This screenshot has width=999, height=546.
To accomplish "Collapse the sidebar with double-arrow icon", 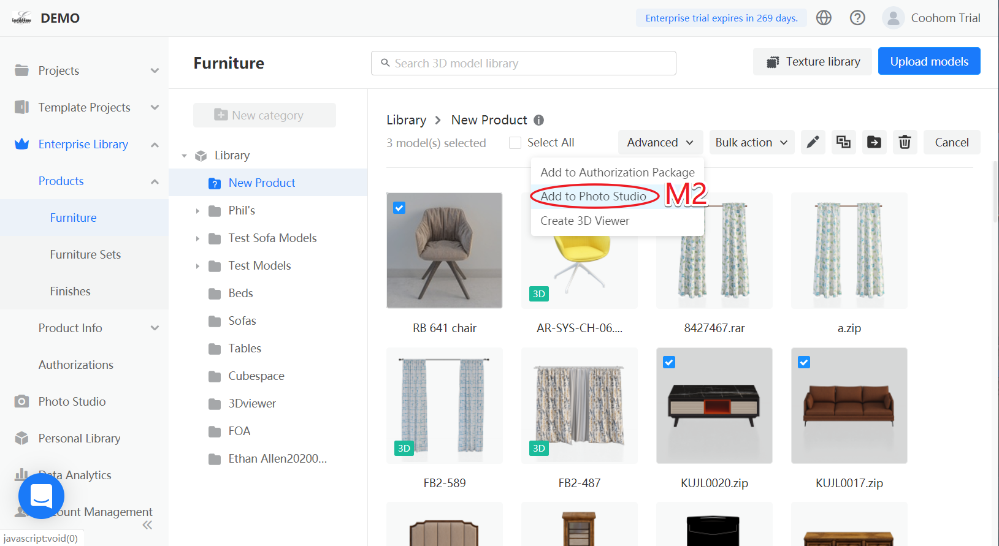I will click(x=147, y=525).
